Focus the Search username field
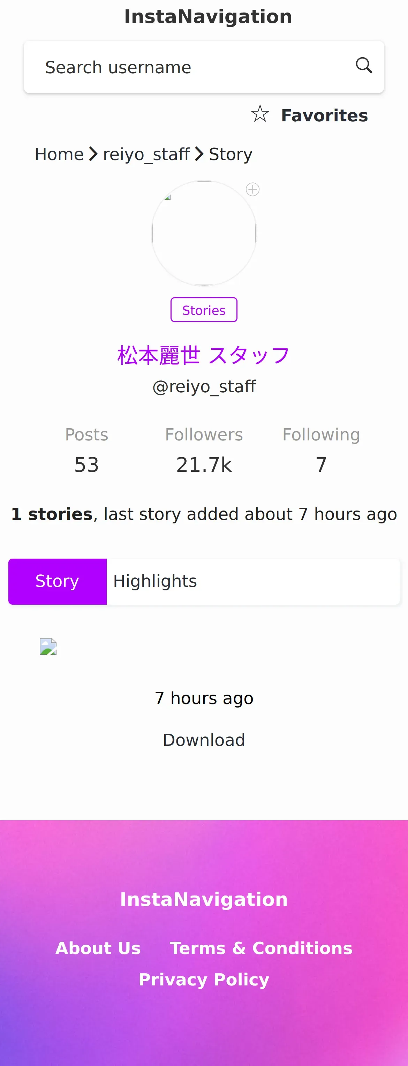The height and width of the screenshot is (1066, 408). pos(204,67)
